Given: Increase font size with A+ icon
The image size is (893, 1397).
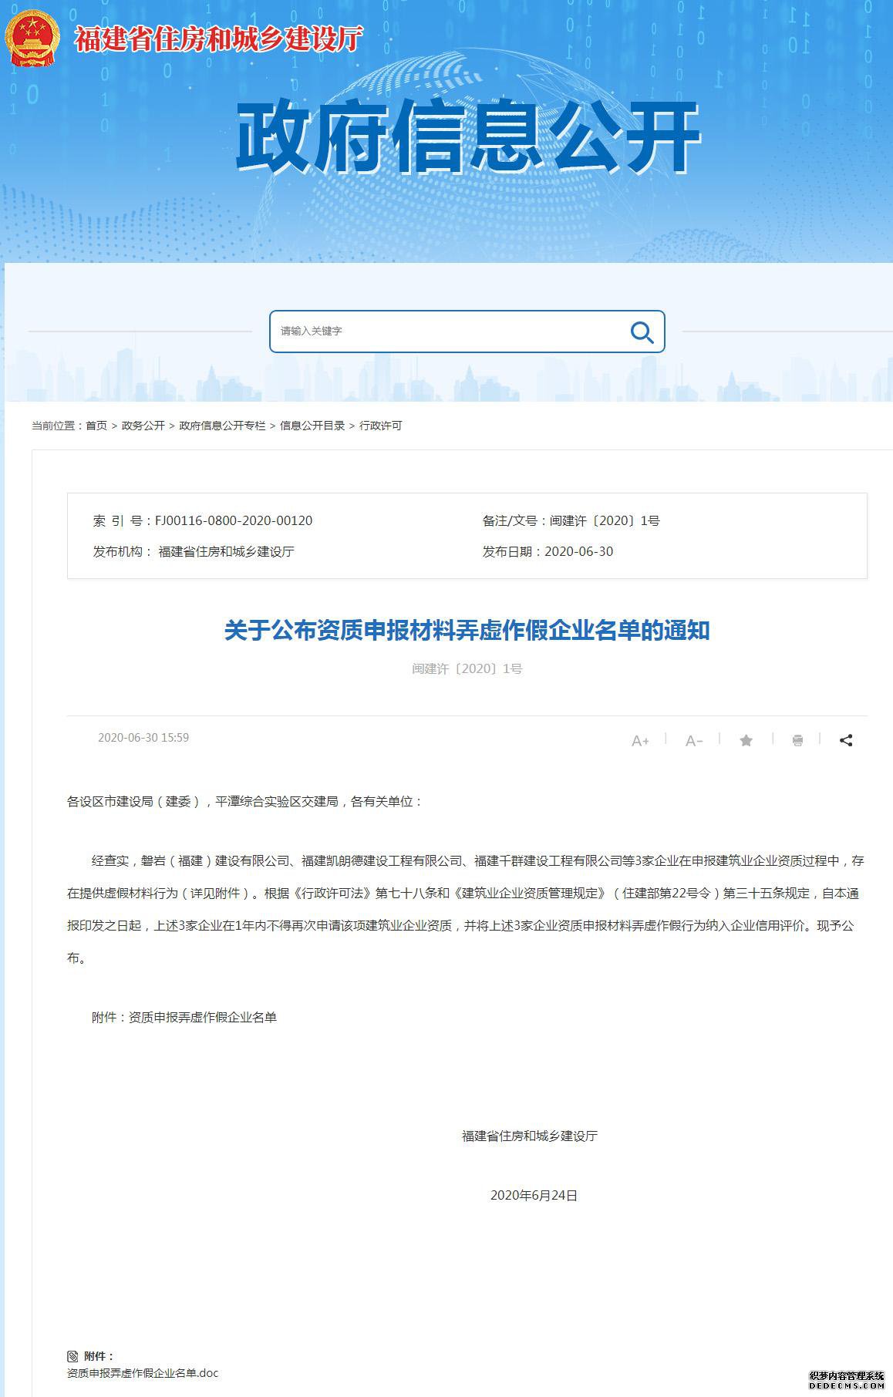Looking at the screenshot, I should 640,741.
